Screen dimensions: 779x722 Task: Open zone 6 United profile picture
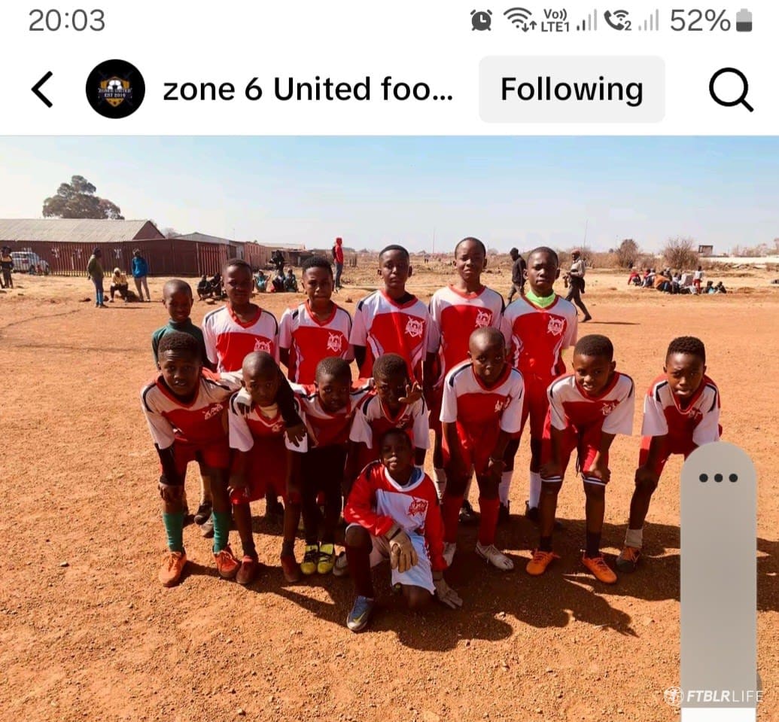115,90
